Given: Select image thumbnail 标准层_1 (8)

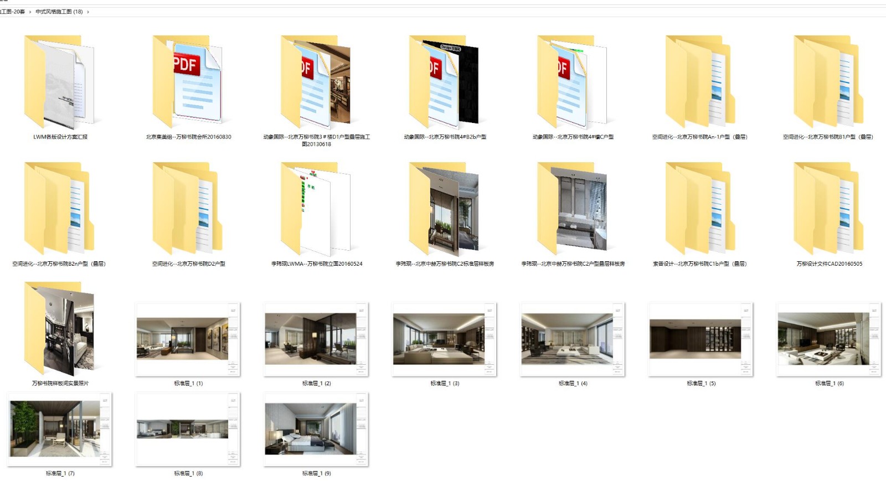Looking at the screenshot, I should pyautogui.click(x=188, y=430).
